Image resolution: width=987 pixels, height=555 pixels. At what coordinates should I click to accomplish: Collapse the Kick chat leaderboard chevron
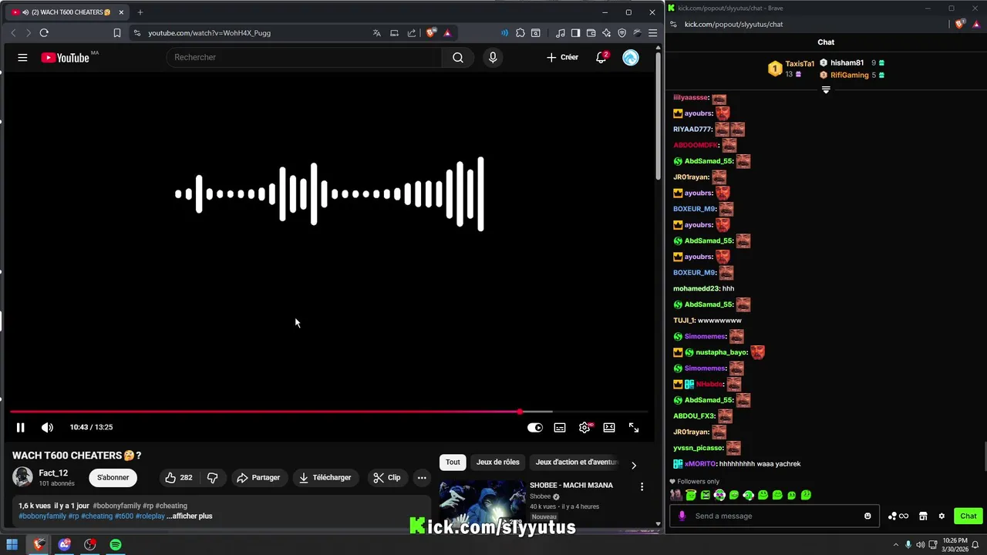pos(826,90)
